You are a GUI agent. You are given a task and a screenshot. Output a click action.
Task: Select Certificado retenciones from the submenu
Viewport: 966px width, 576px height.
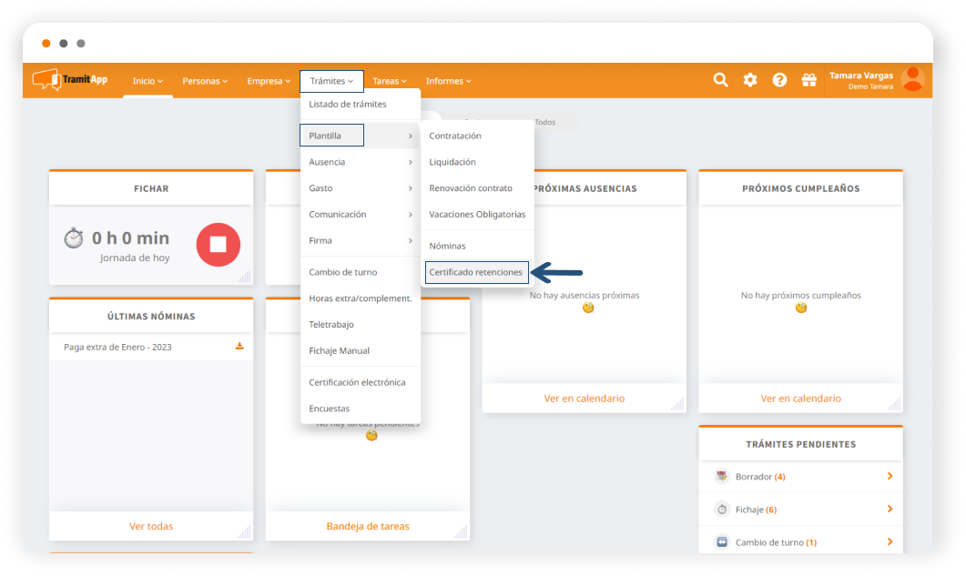(476, 272)
